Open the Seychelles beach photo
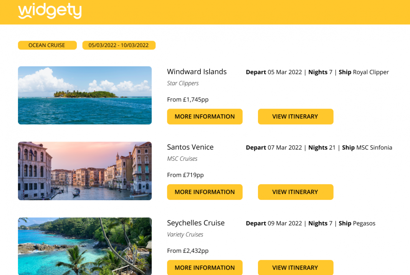 click(84, 246)
